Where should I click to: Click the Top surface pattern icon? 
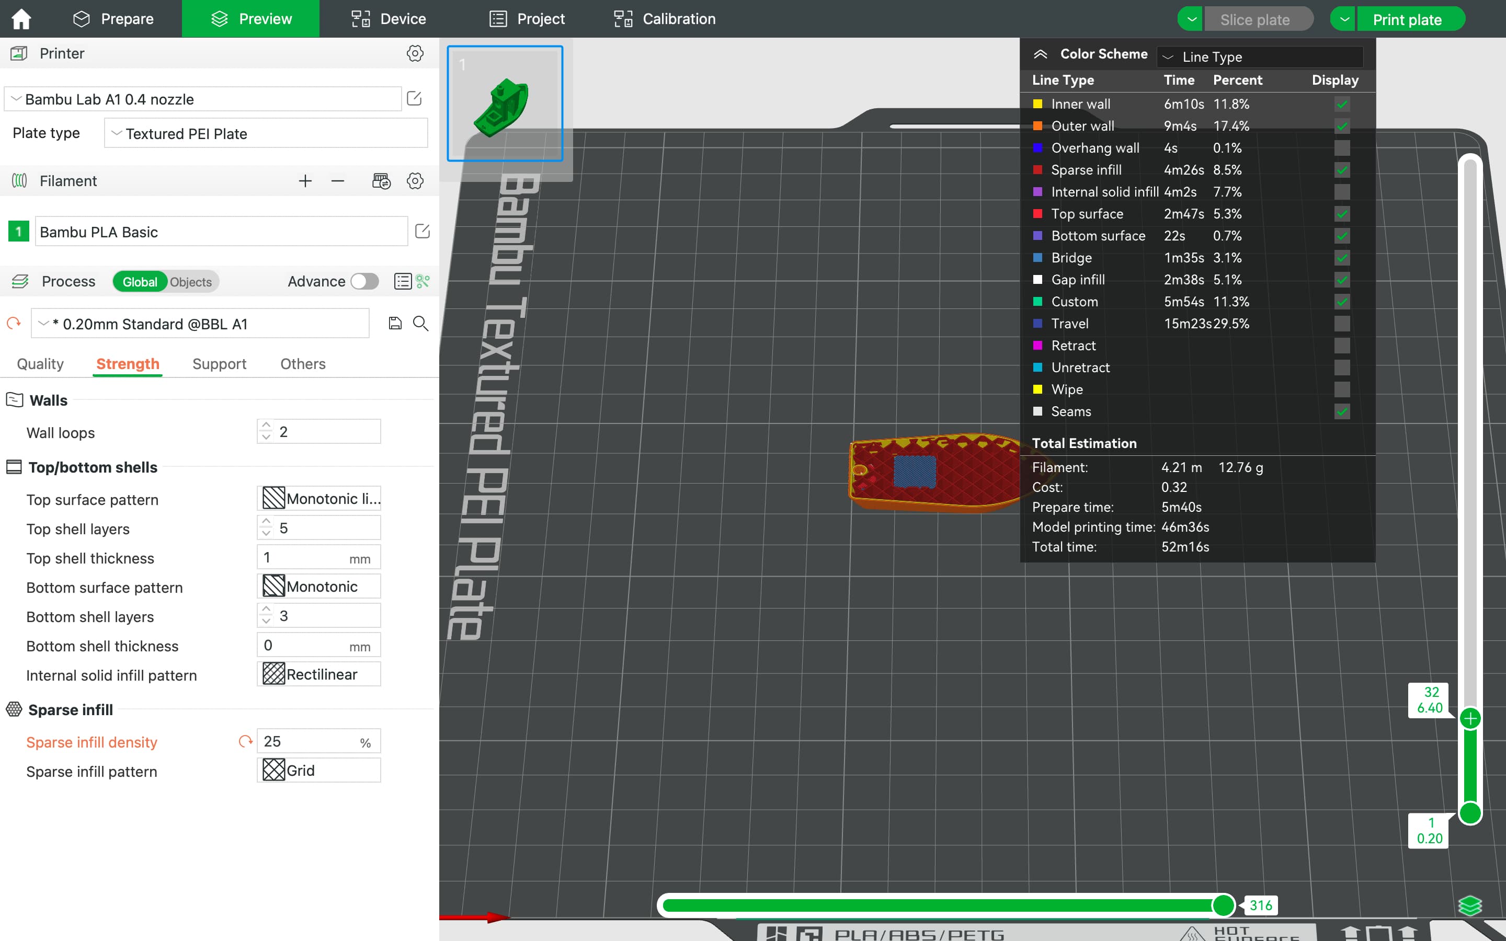tap(274, 499)
